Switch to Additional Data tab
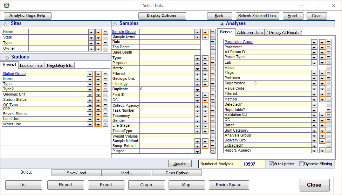 250,33
